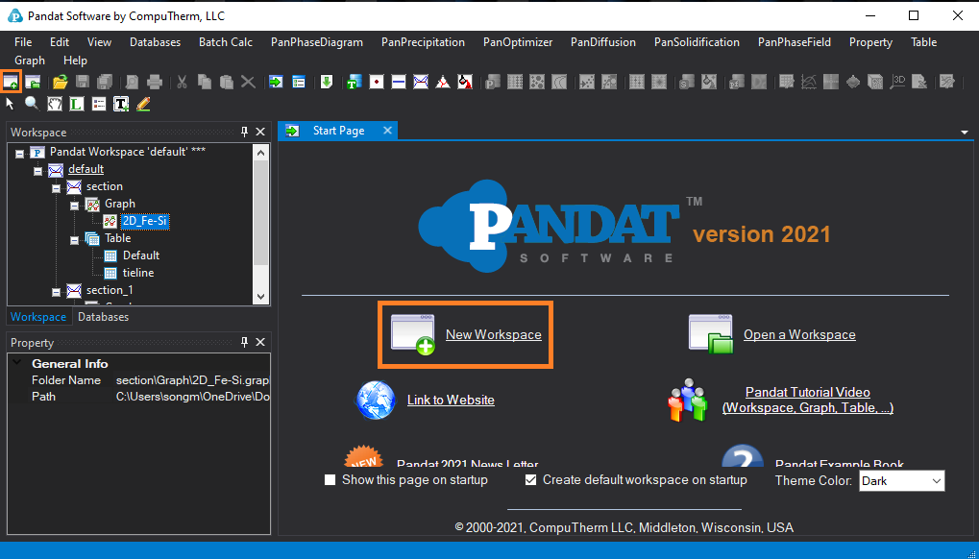Open the Databases menu
The image size is (979, 559).
pos(155,42)
